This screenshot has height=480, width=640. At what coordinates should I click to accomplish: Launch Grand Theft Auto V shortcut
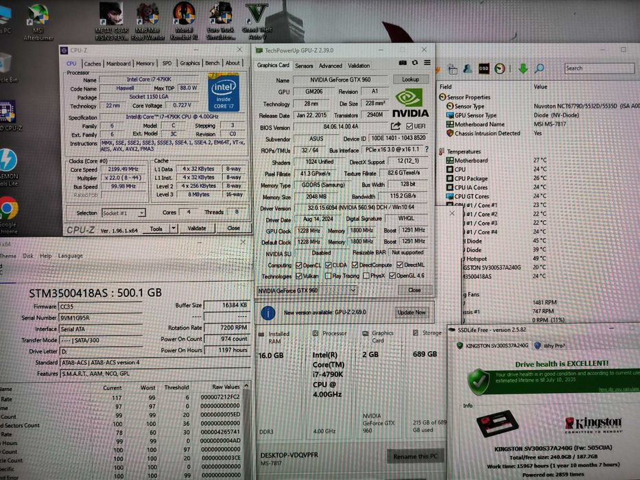[257, 21]
